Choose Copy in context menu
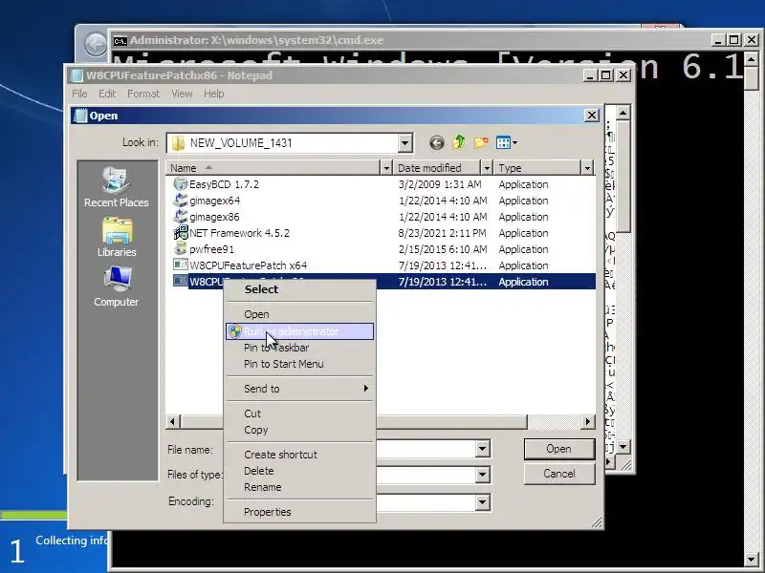765x573 pixels. point(299,430)
